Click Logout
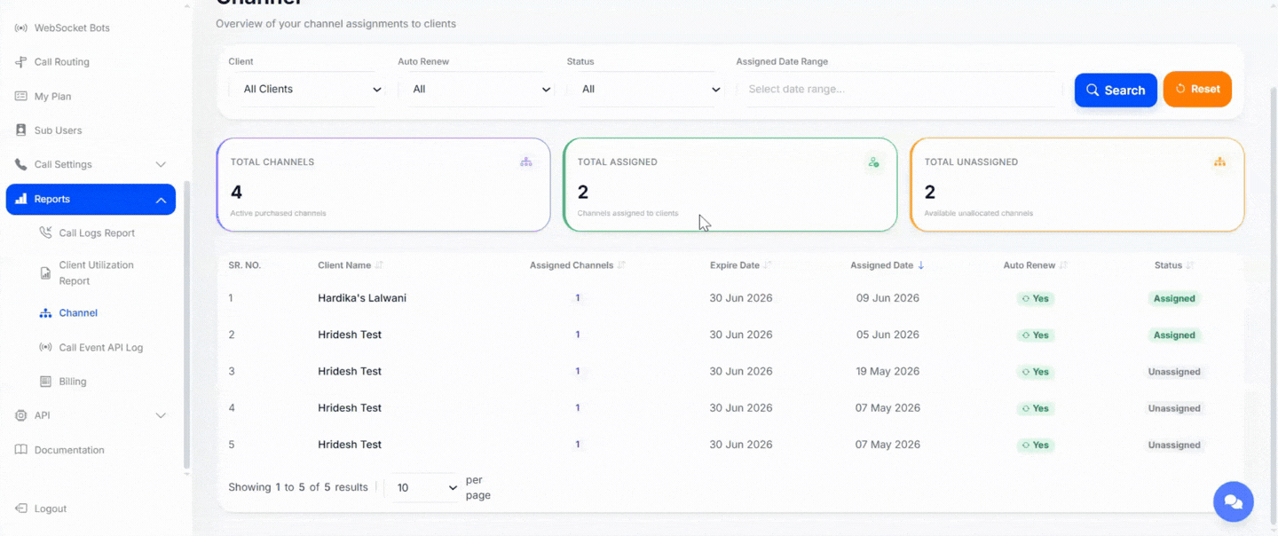 point(51,508)
